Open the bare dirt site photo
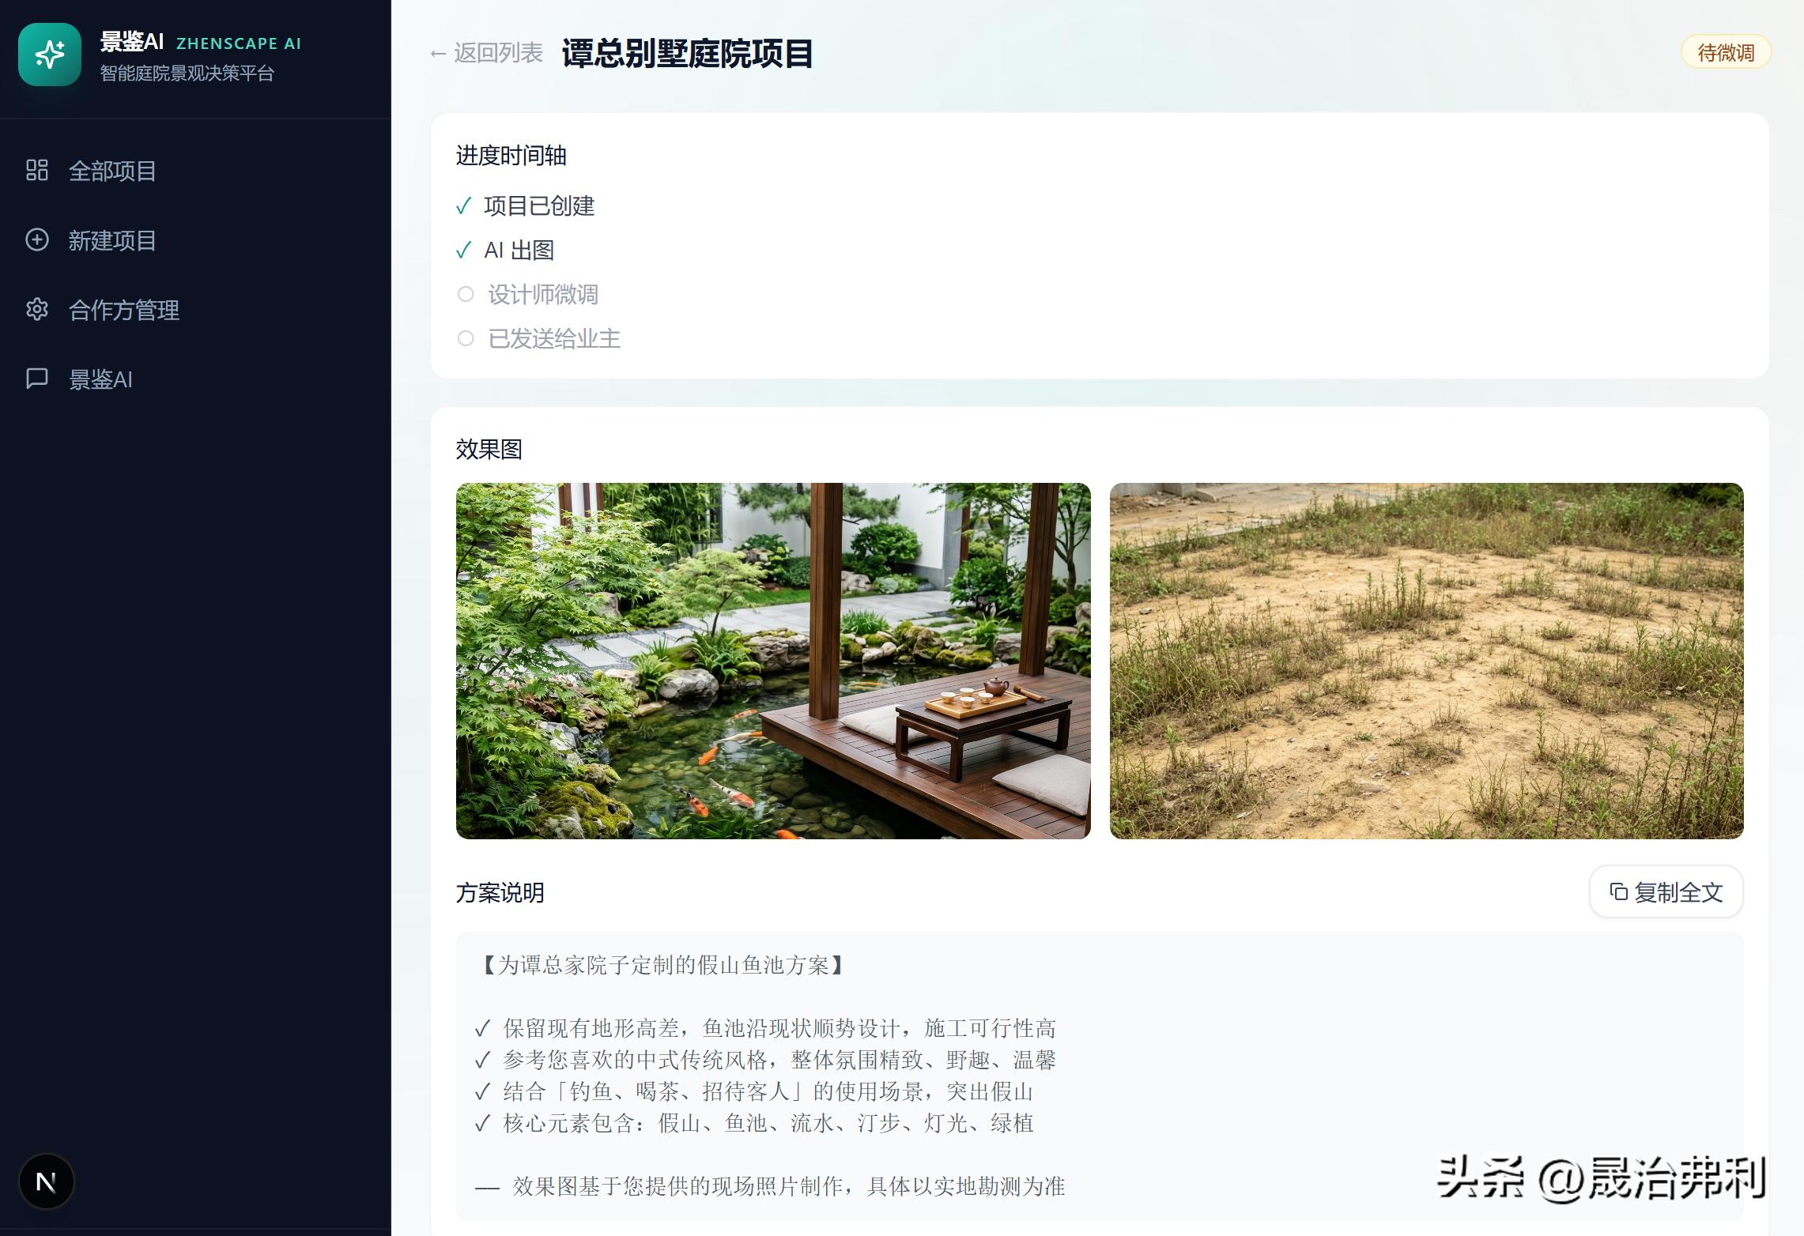Viewport: 1804px width, 1236px height. (x=1427, y=661)
